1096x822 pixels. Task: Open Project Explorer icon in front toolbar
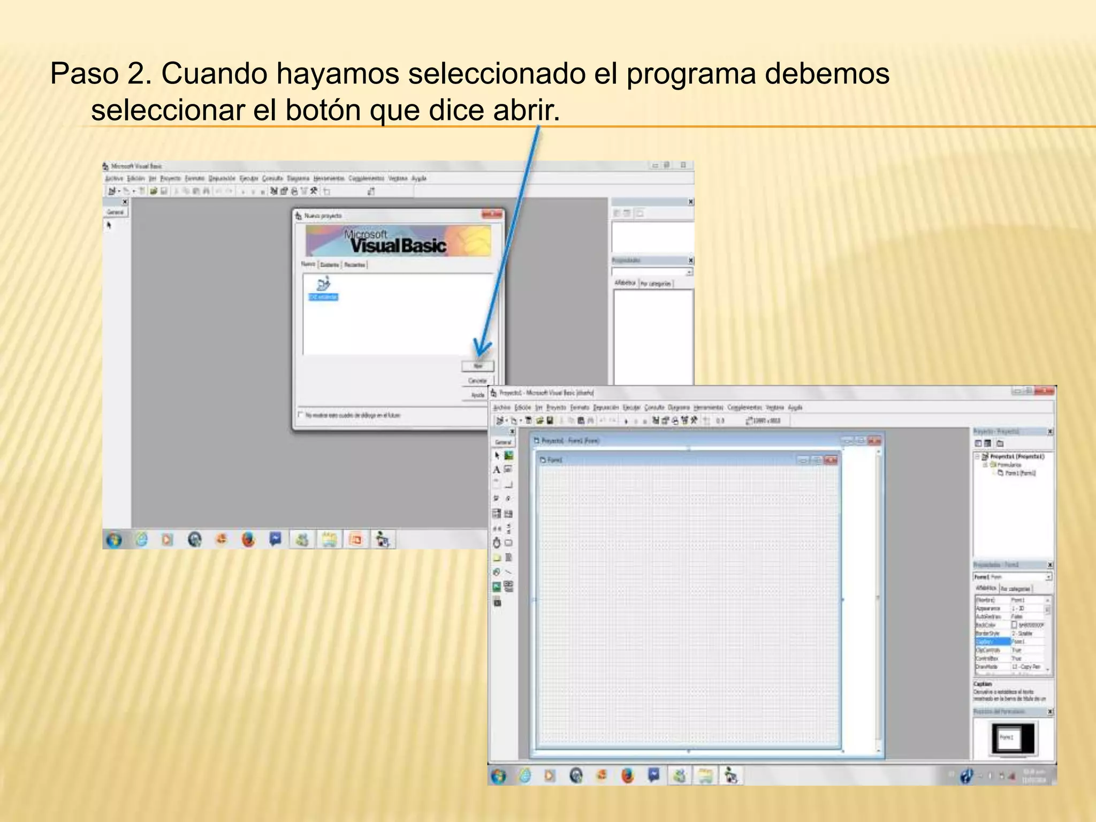656,421
